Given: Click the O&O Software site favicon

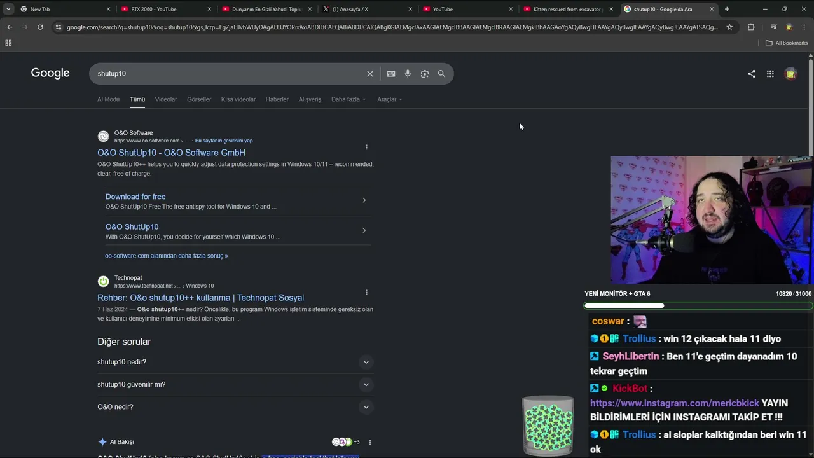Looking at the screenshot, I should tap(103, 136).
